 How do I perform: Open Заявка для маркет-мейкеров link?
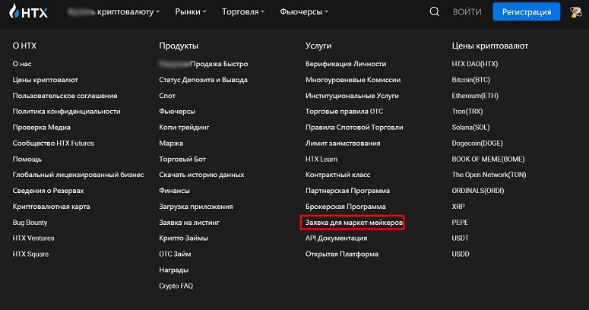click(x=354, y=223)
